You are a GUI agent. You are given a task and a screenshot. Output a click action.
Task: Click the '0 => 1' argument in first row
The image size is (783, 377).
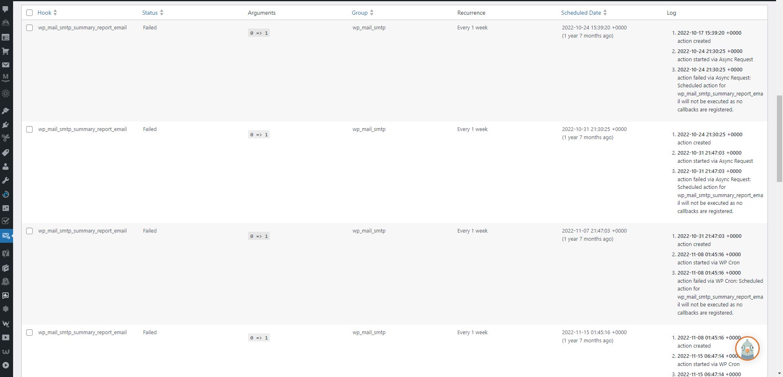click(259, 33)
